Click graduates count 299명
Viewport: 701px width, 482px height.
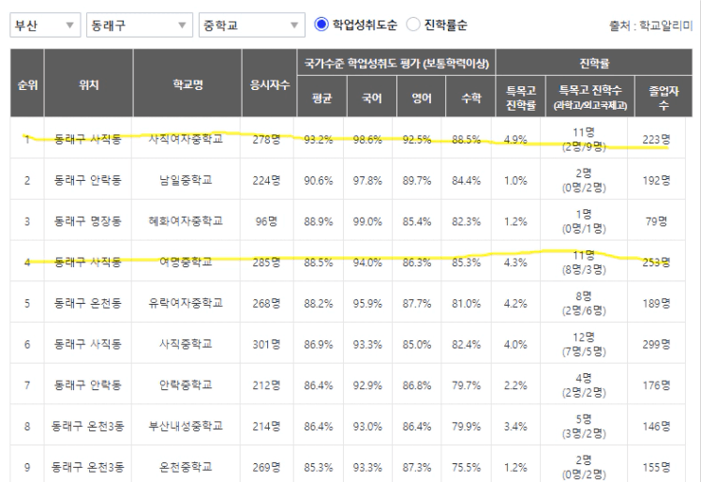tap(656, 344)
